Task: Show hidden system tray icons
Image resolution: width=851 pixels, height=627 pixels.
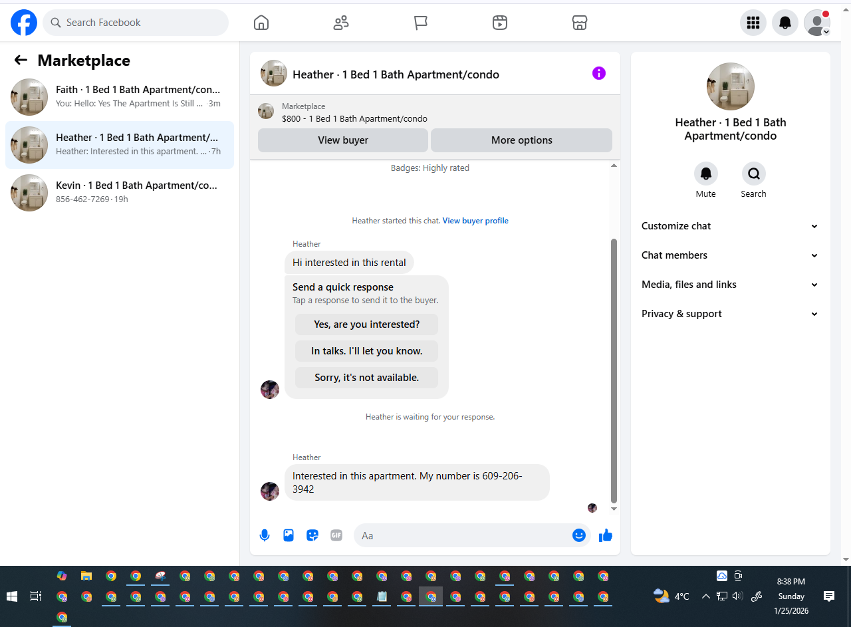Action: click(x=705, y=596)
